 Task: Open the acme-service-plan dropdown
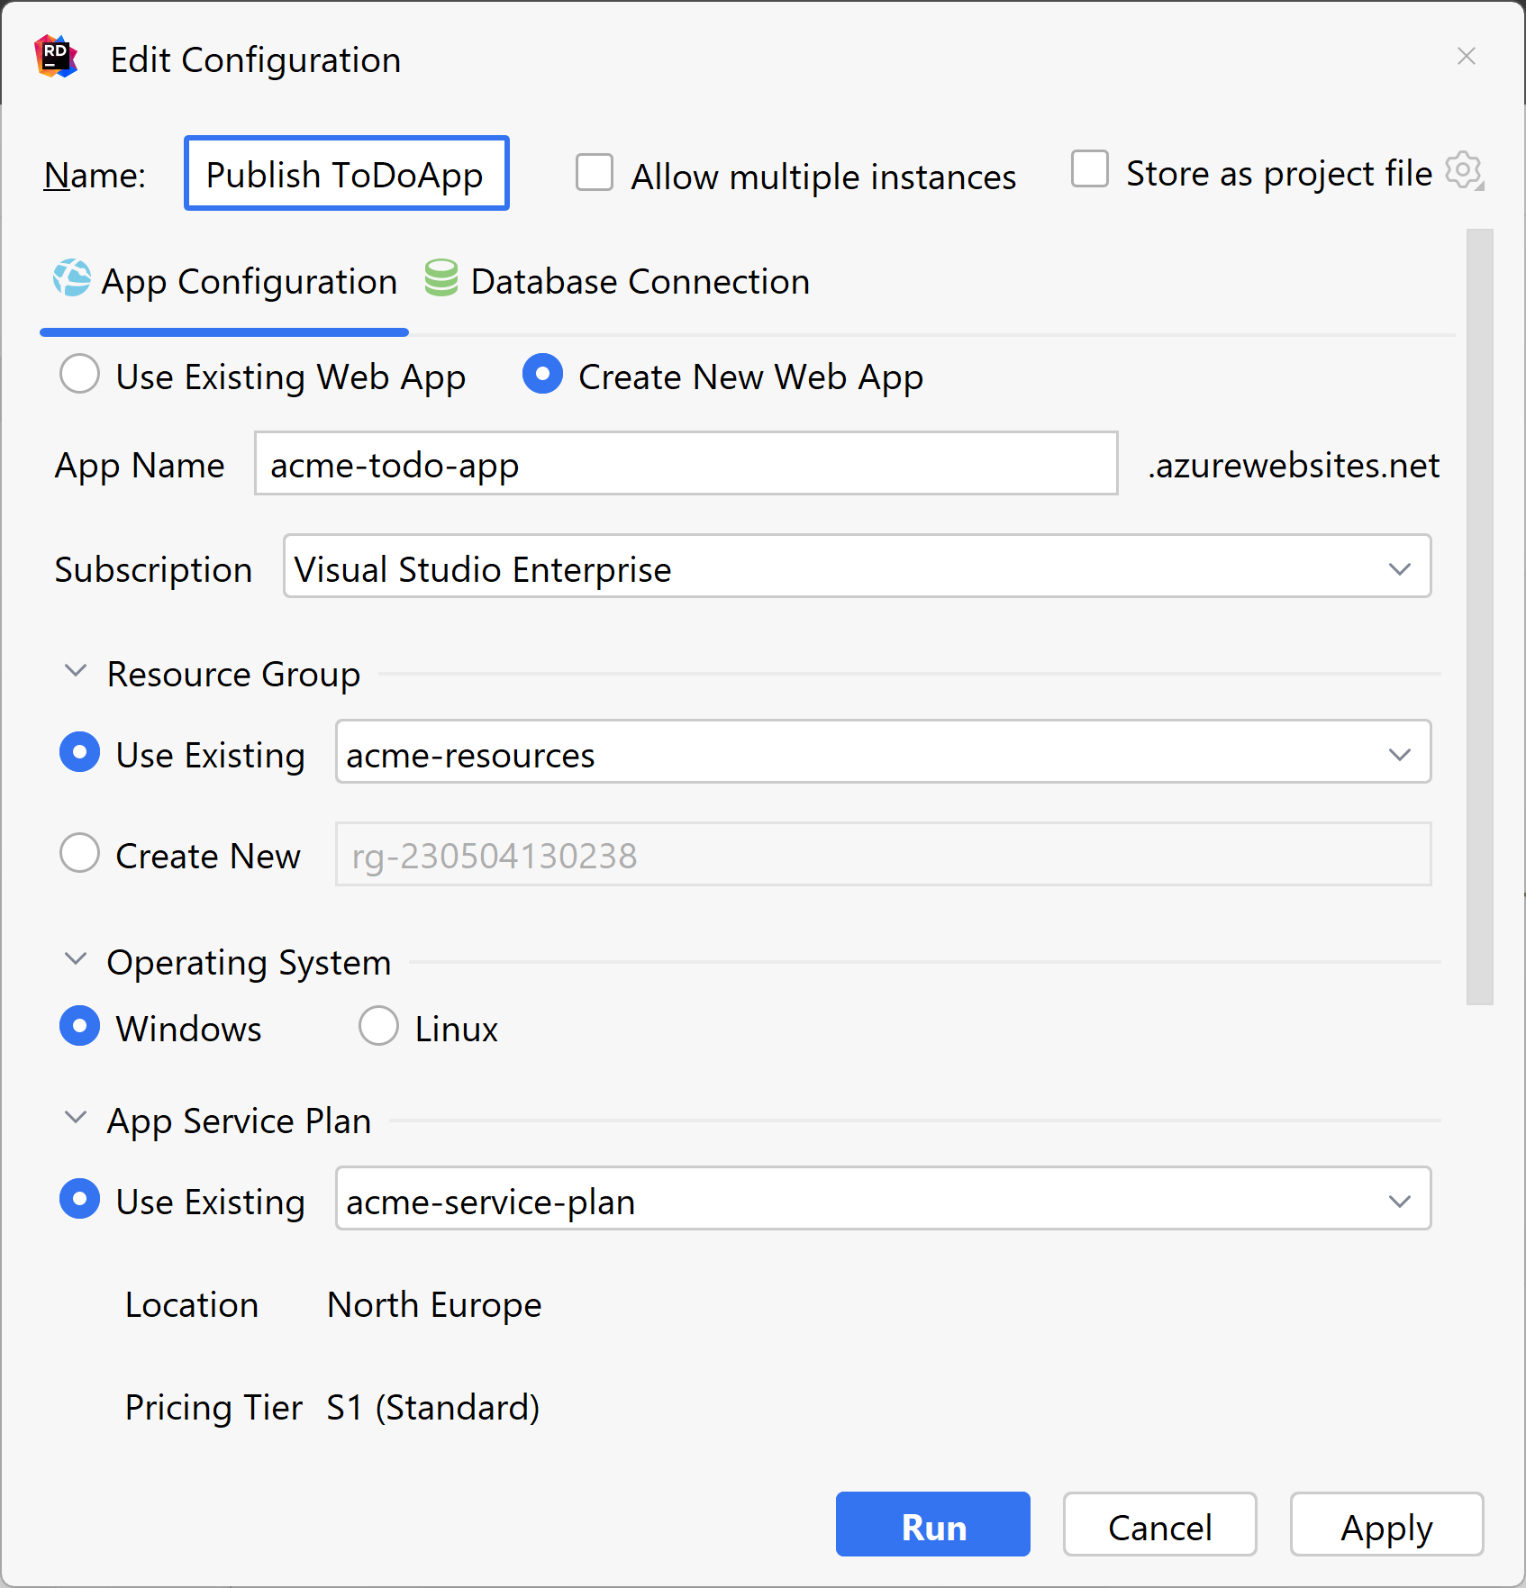click(1399, 1200)
